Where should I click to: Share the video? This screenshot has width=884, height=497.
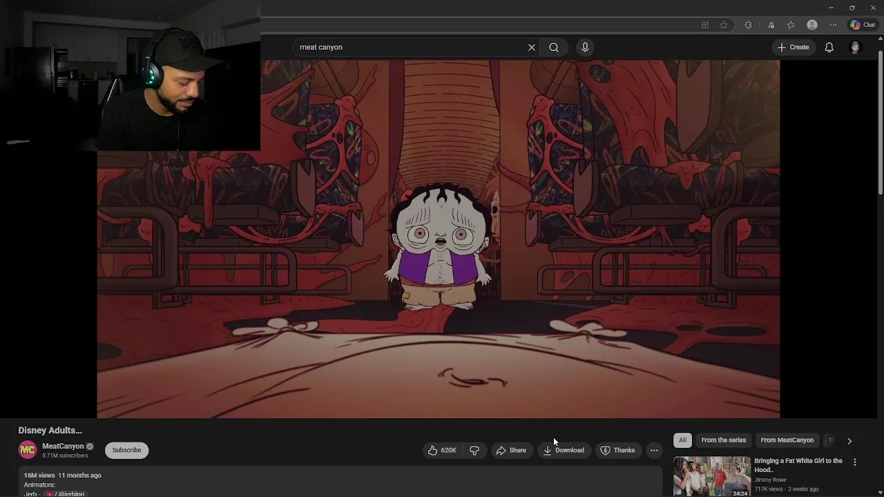coord(511,450)
